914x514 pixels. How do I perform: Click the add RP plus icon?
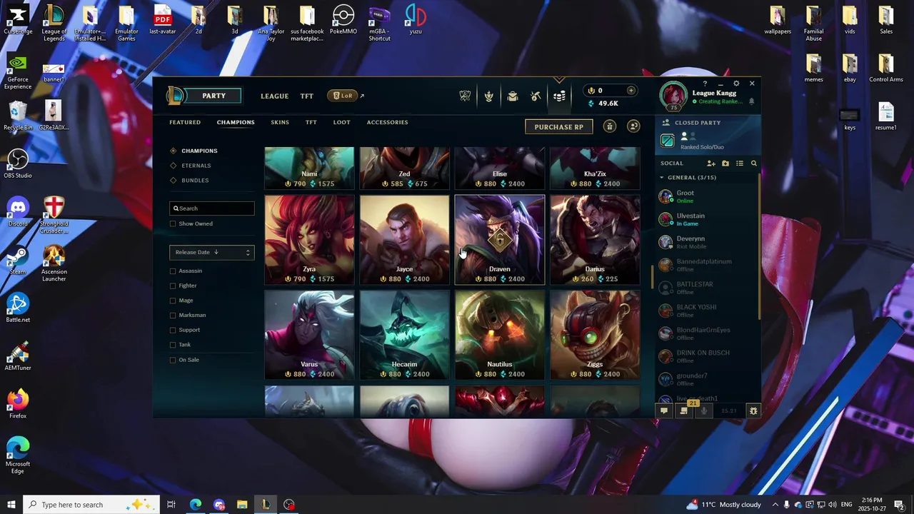click(x=631, y=91)
